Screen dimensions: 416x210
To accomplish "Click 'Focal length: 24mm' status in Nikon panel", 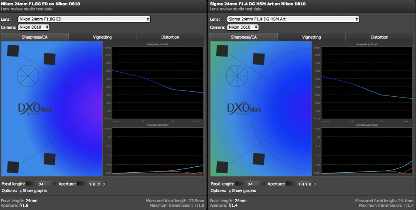I will coord(19,201).
